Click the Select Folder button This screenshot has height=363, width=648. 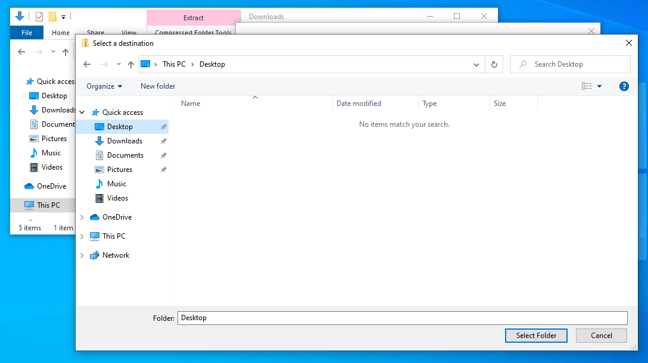[x=536, y=336]
